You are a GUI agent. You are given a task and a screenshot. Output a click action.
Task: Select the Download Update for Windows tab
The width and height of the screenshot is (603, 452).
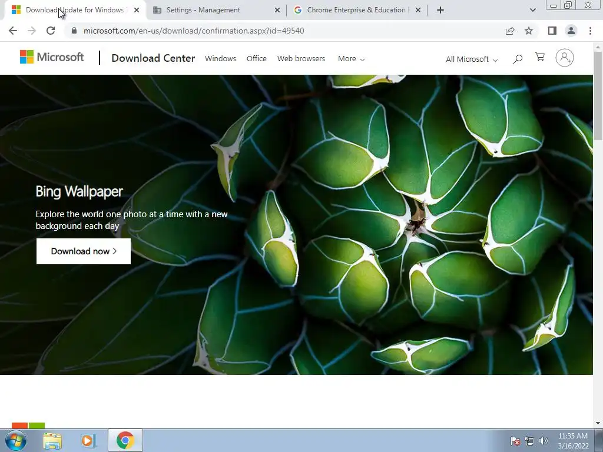(x=75, y=10)
